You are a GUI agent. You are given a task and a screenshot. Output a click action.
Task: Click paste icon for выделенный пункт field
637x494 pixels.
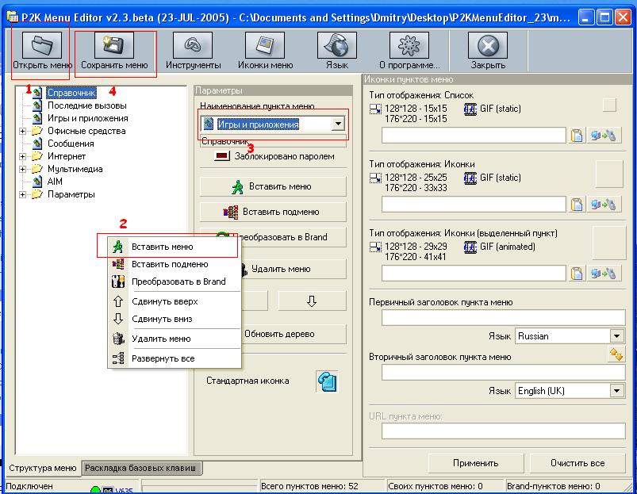(577, 274)
